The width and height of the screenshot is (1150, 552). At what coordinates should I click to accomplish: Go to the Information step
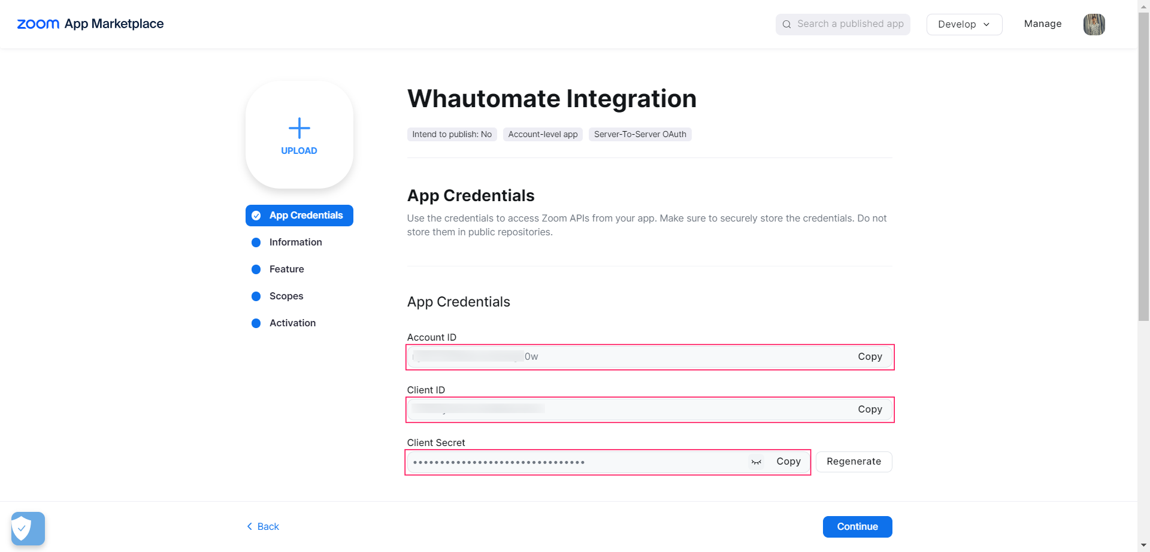(x=295, y=242)
